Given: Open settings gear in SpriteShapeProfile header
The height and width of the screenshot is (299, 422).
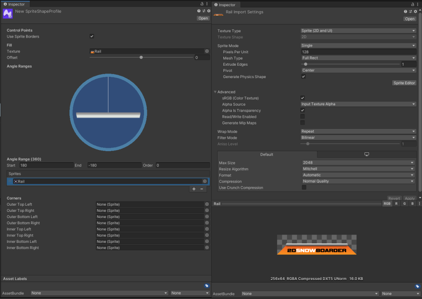Looking at the screenshot, I should pyautogui.click(x=209, y=11).
